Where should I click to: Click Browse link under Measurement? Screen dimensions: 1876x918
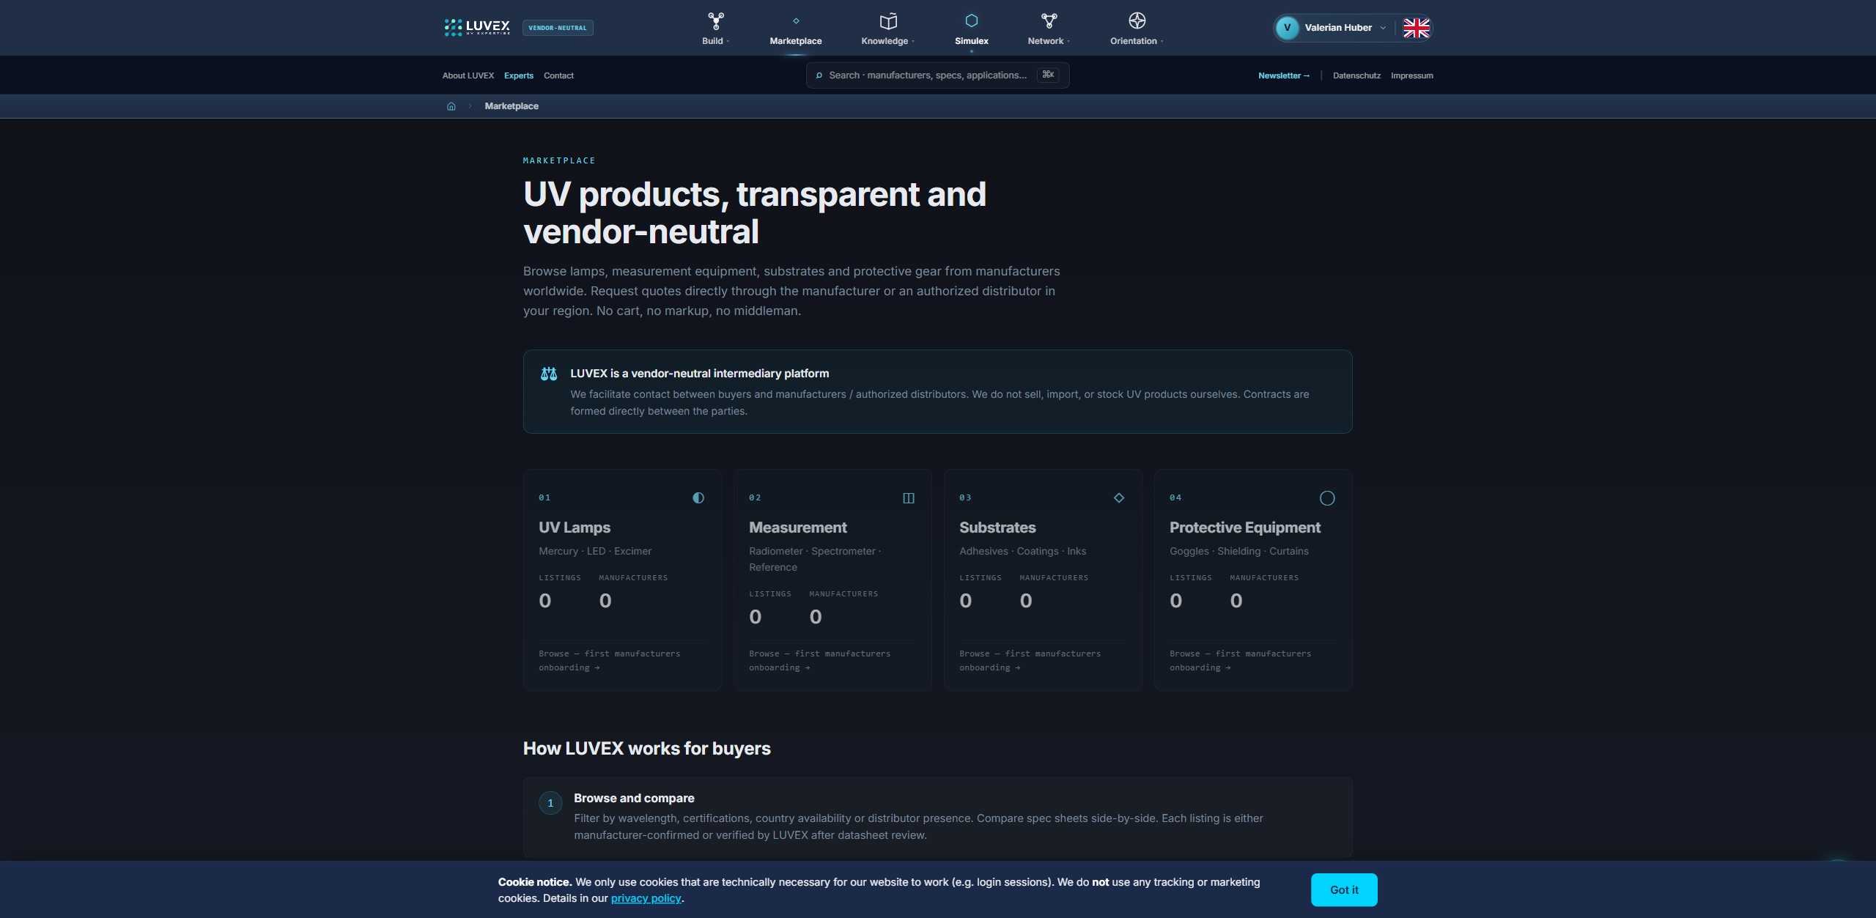pyautogui.click(x=819, y=660)
